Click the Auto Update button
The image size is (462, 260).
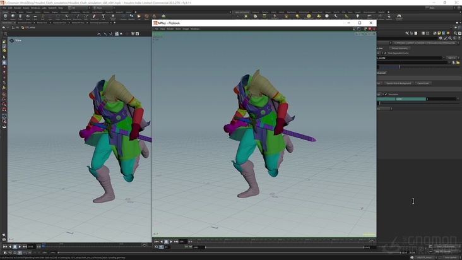(x=451, y=257)
